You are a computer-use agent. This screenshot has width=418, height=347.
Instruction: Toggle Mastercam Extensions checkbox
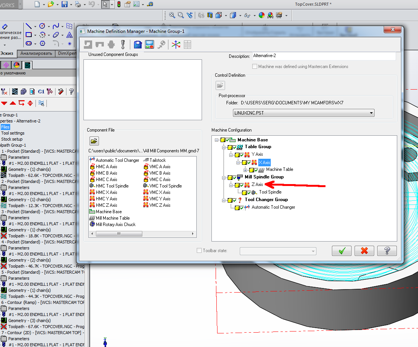(x=255, y=67)
